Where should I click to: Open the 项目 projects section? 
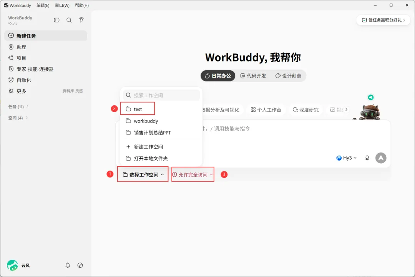click(x=45, y=58)
